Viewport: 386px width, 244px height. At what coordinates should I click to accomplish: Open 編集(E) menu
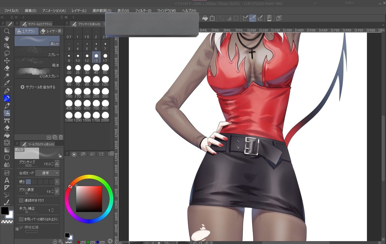[x=31, y=11]
